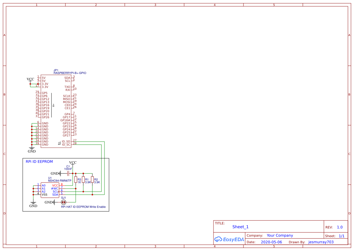Click the blue 'RPi ID EEPROM' block label
354x251 pixels.
coord(39,162)
